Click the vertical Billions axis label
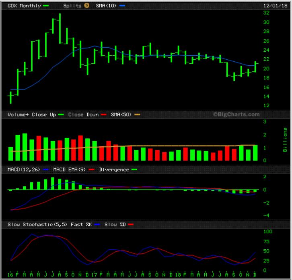 285,140
